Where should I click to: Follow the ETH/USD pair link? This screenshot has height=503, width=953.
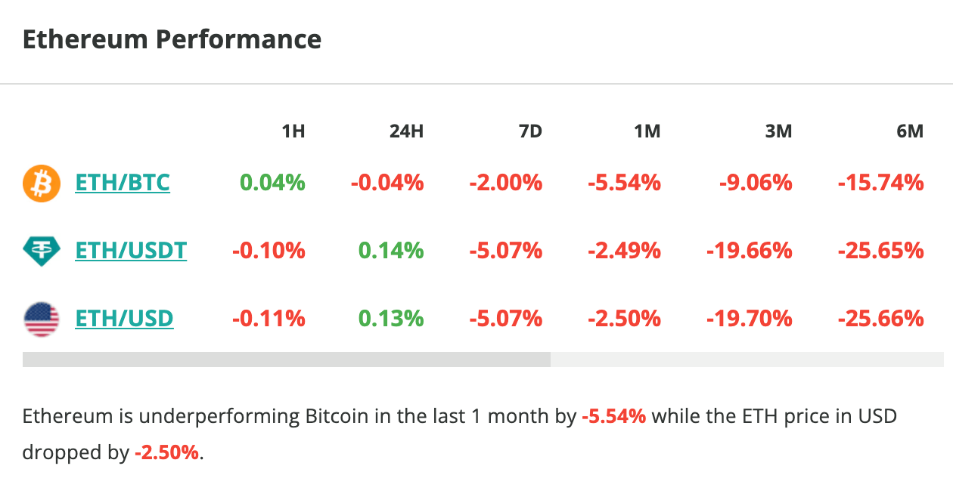tap(124, 319)
